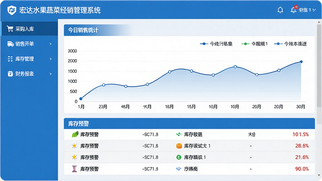
Task: Click the truck icon for 销售开单
Action: click(10, 44)
